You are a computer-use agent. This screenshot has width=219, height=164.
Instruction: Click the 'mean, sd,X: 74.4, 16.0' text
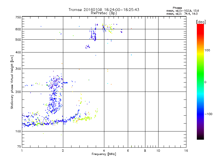pos(182,14)
